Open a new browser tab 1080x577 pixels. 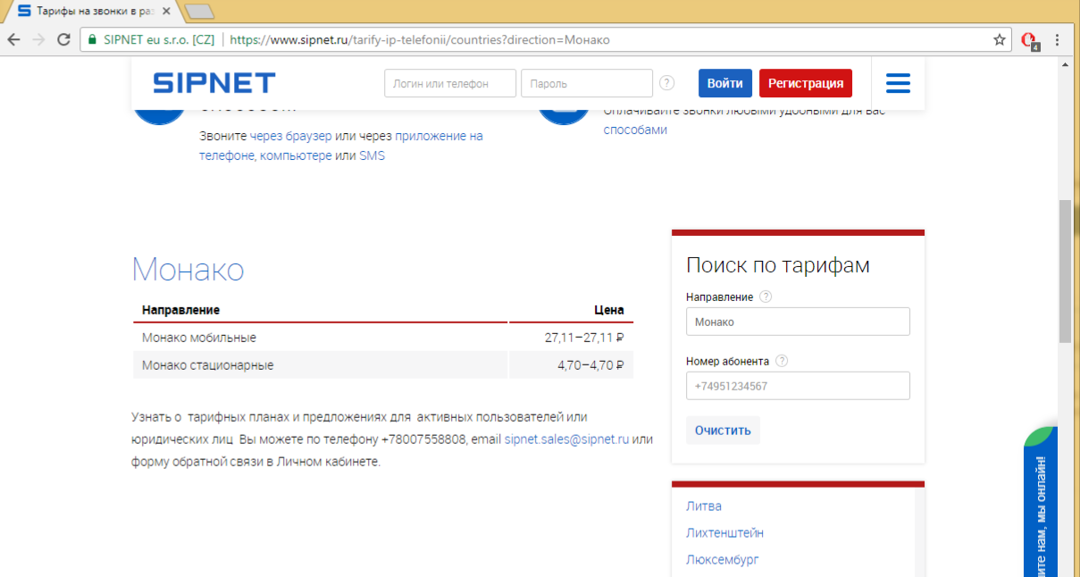click(x=198, y=11)
